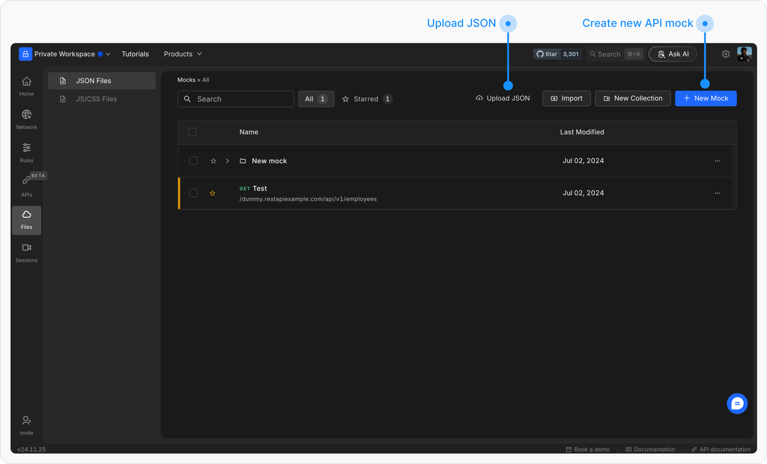
Task: Expand the New mock collection chevron
Action: tap(227, 161)
